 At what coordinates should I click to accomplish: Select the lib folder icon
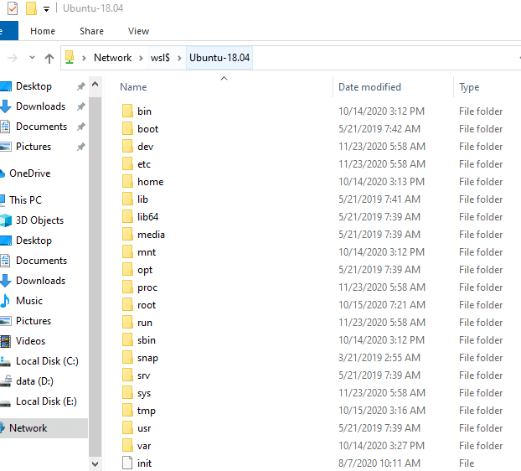[x=127, y=199]
